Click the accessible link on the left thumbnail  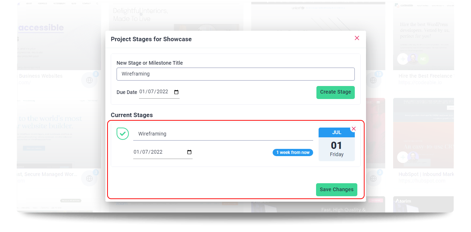point(41,27)
